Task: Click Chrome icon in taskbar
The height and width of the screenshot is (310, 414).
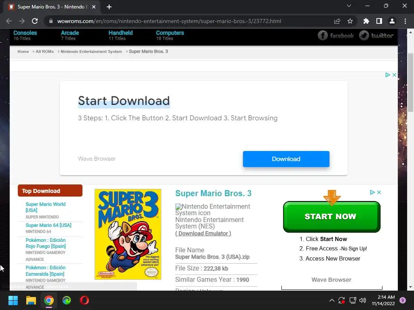Action: [x=49, y=300]
